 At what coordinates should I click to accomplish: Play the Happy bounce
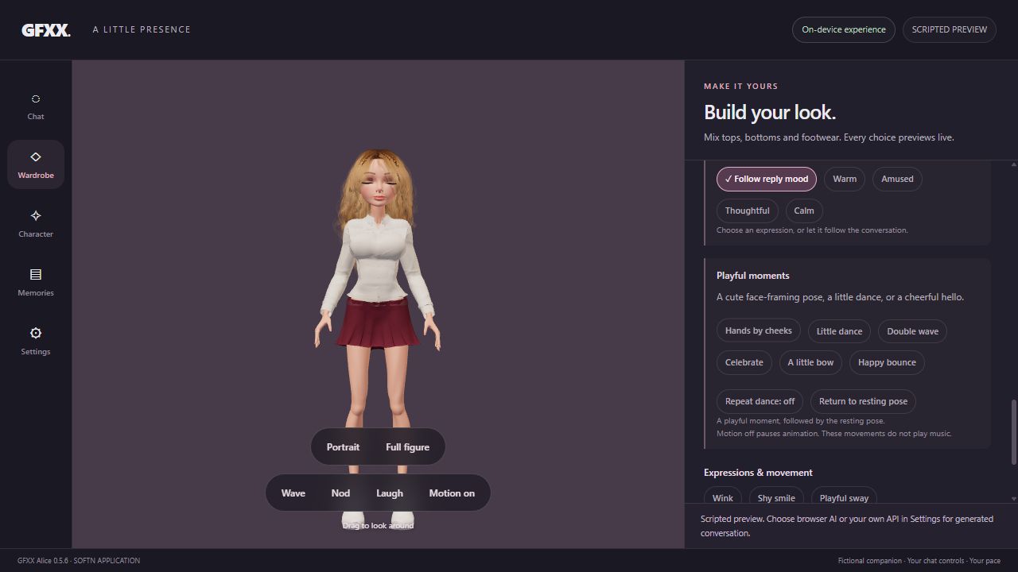(887, 362)
